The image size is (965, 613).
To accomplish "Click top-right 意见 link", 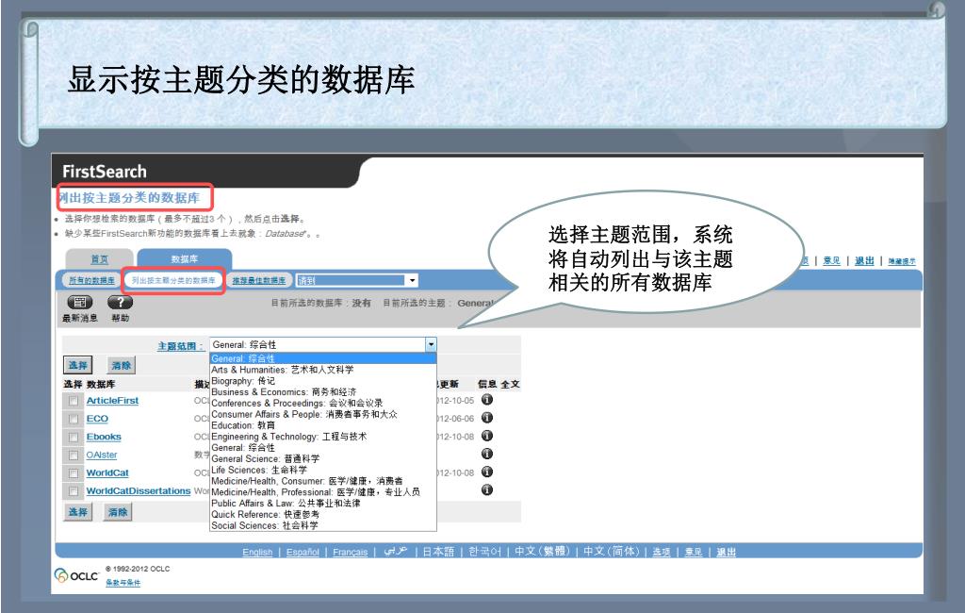I will tap(831, 260).
